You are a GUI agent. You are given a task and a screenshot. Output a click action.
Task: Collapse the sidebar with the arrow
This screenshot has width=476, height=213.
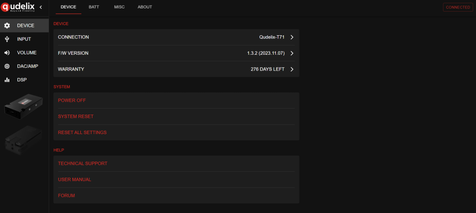tap(41, 7)
